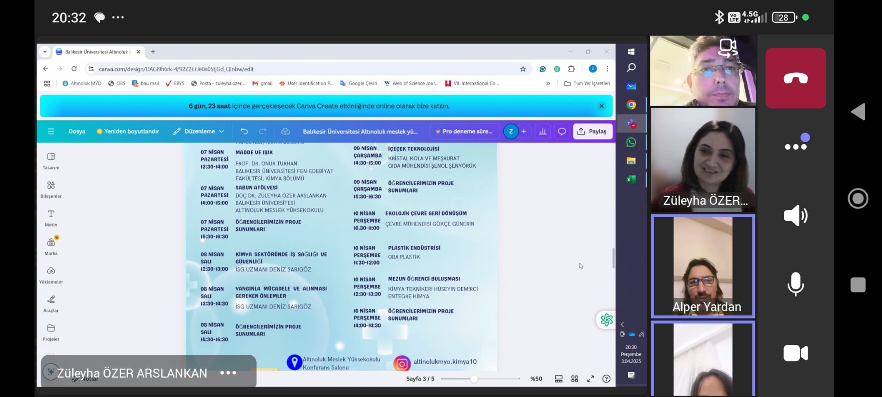Reload the Canva page in Chrome
This screenshot has height=397, width=882.
coord(74,69)
